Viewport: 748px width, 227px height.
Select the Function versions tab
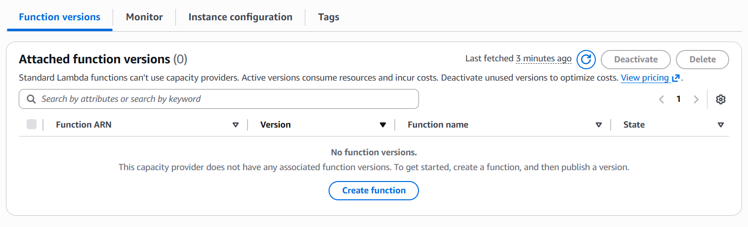click(59, 17)
